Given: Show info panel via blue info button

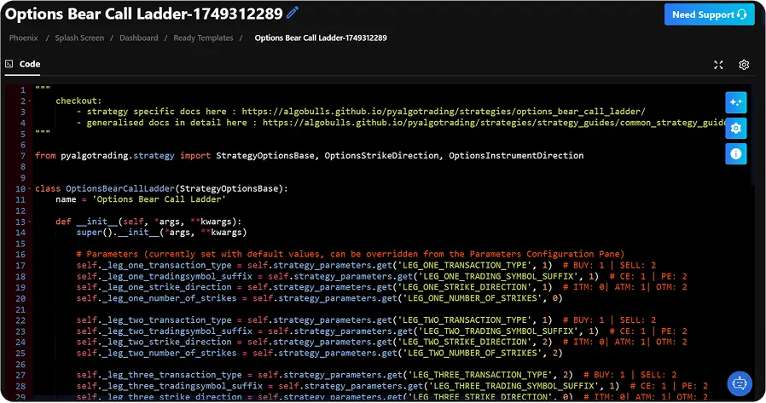Looking at the screenshot, I should point(735,154).
